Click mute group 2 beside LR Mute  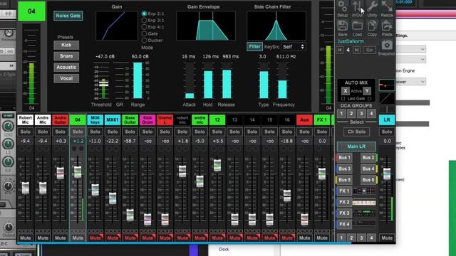pos(351,238)
